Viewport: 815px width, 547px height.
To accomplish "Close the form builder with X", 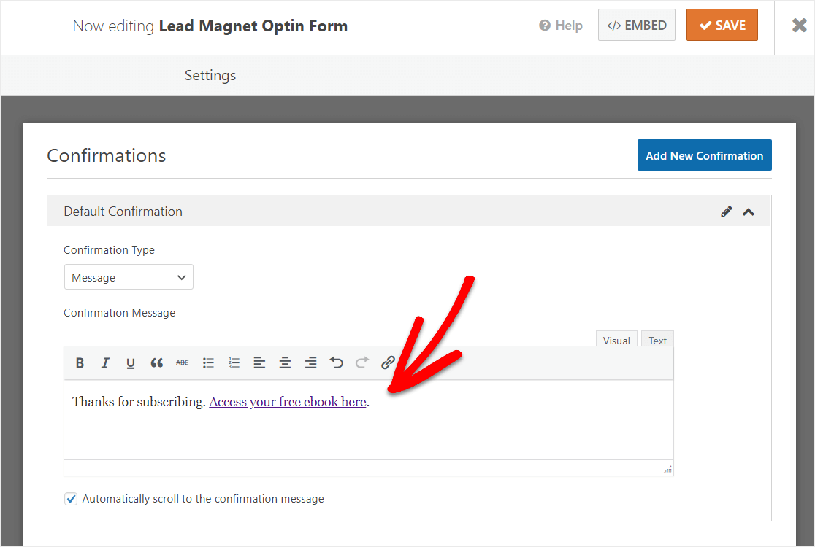I will (x=799, y=26).
